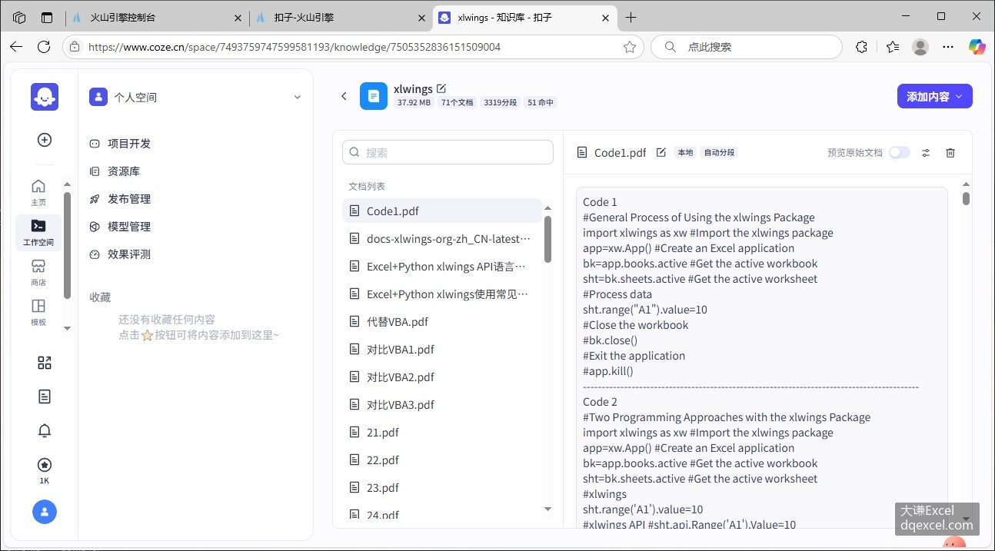The width and height of the screenshot is (995, 551).
Task: Select 代替VBA.pdf document
Action: 442,322
